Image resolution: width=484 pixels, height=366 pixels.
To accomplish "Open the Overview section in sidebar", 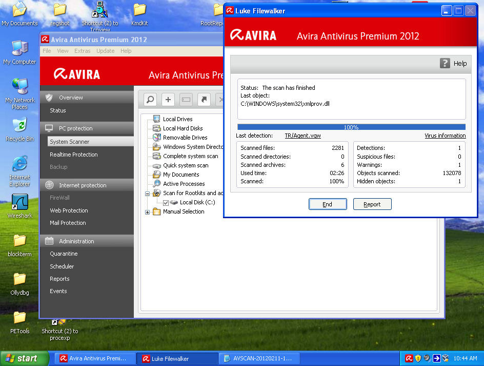I will (87, 98).
